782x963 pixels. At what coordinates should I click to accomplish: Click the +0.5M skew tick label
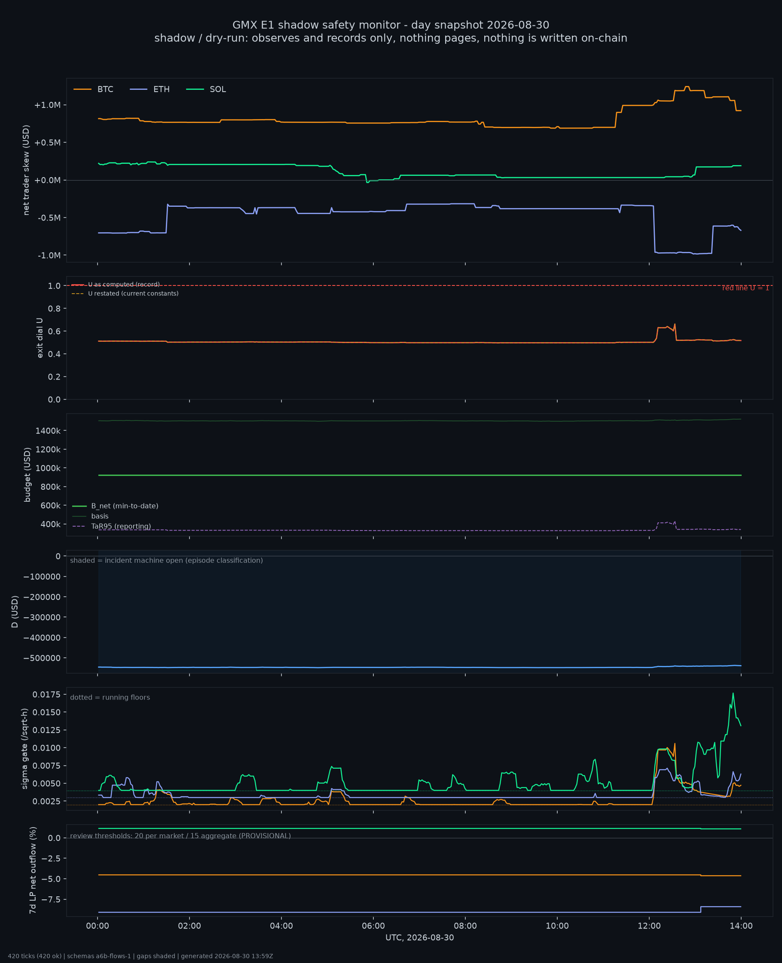click(x=47, y=142)
